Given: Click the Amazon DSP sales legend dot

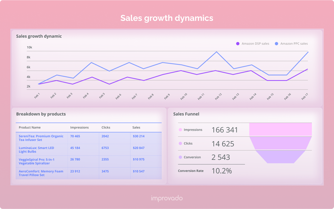Looking at the screenshot, I should tap(238, 44).
